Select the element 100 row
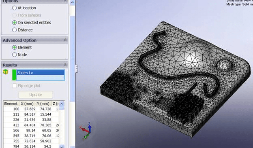Image resolution: width=253 pixels, height=148 pixels. [x=31, y=109]
